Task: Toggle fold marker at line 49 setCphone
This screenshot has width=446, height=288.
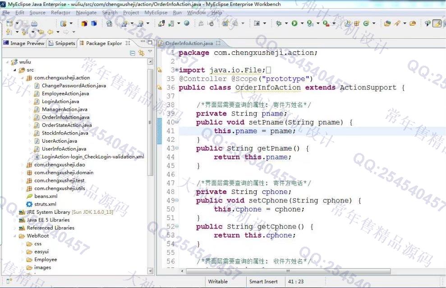Action: [177, 200]
